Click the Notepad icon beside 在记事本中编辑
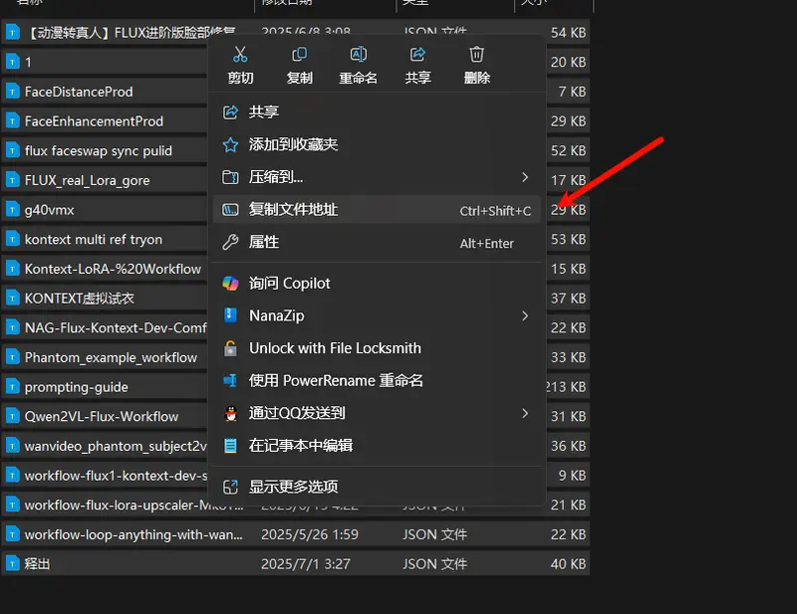This screenshot has height=614, width=797. coord(230,446)
